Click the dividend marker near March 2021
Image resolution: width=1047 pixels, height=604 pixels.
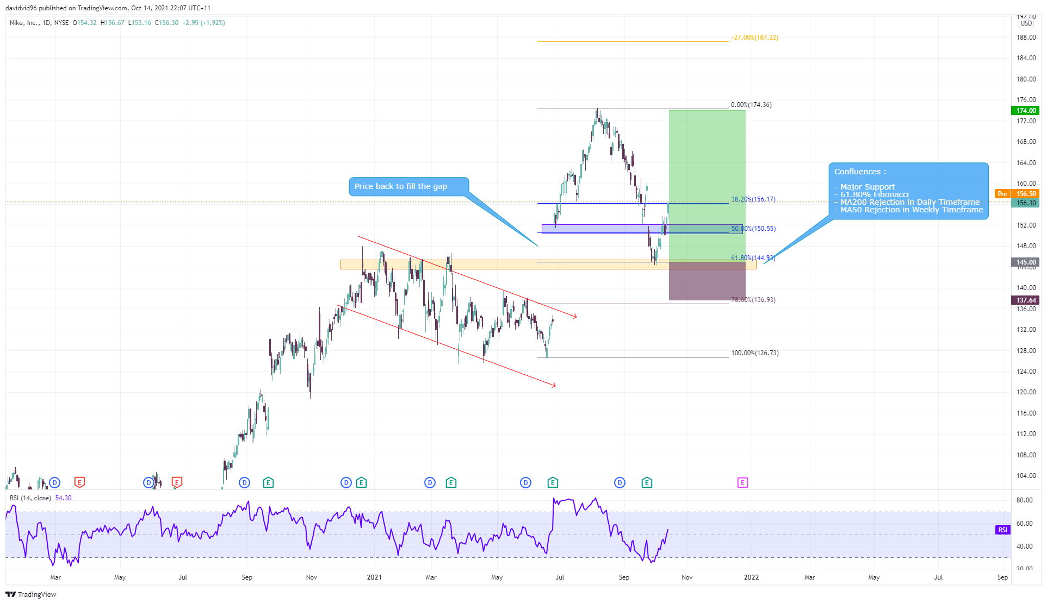point(430,482)
